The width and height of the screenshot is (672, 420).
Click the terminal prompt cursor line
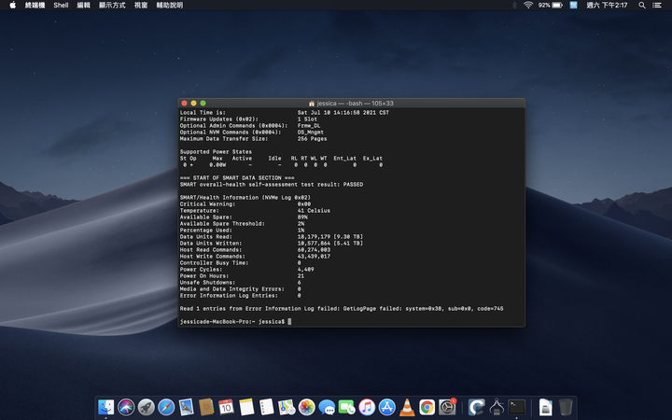point(236,321)
